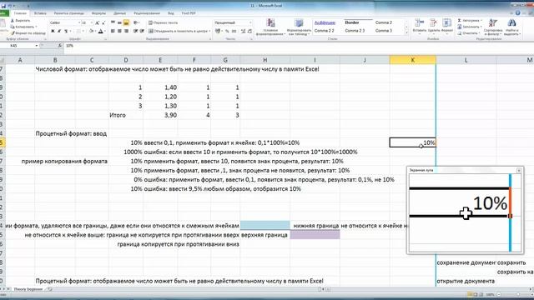Apply the Border cell style
The height and width of the screenshot is (300, 534).
pos(352,22)
